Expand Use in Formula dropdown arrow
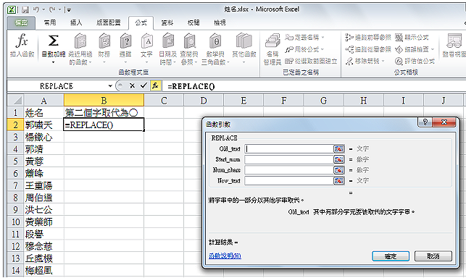The image size is (466, 278). point(323,49)
